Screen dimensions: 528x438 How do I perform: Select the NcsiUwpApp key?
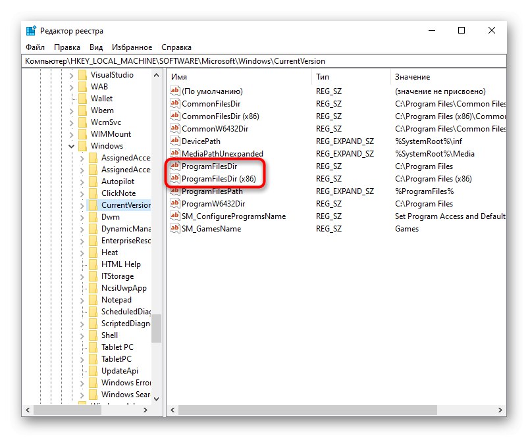(x=124, y=287)
